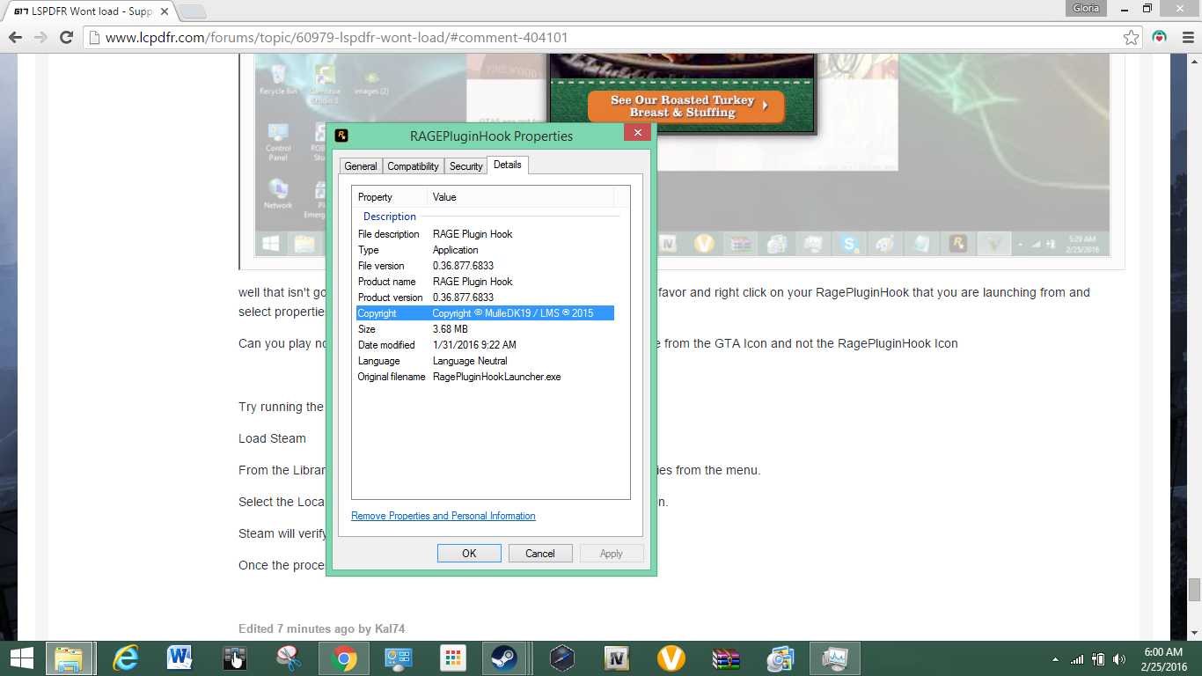Select the File description row
This screenshot has width=1202, height=676.
coord(485,234)
